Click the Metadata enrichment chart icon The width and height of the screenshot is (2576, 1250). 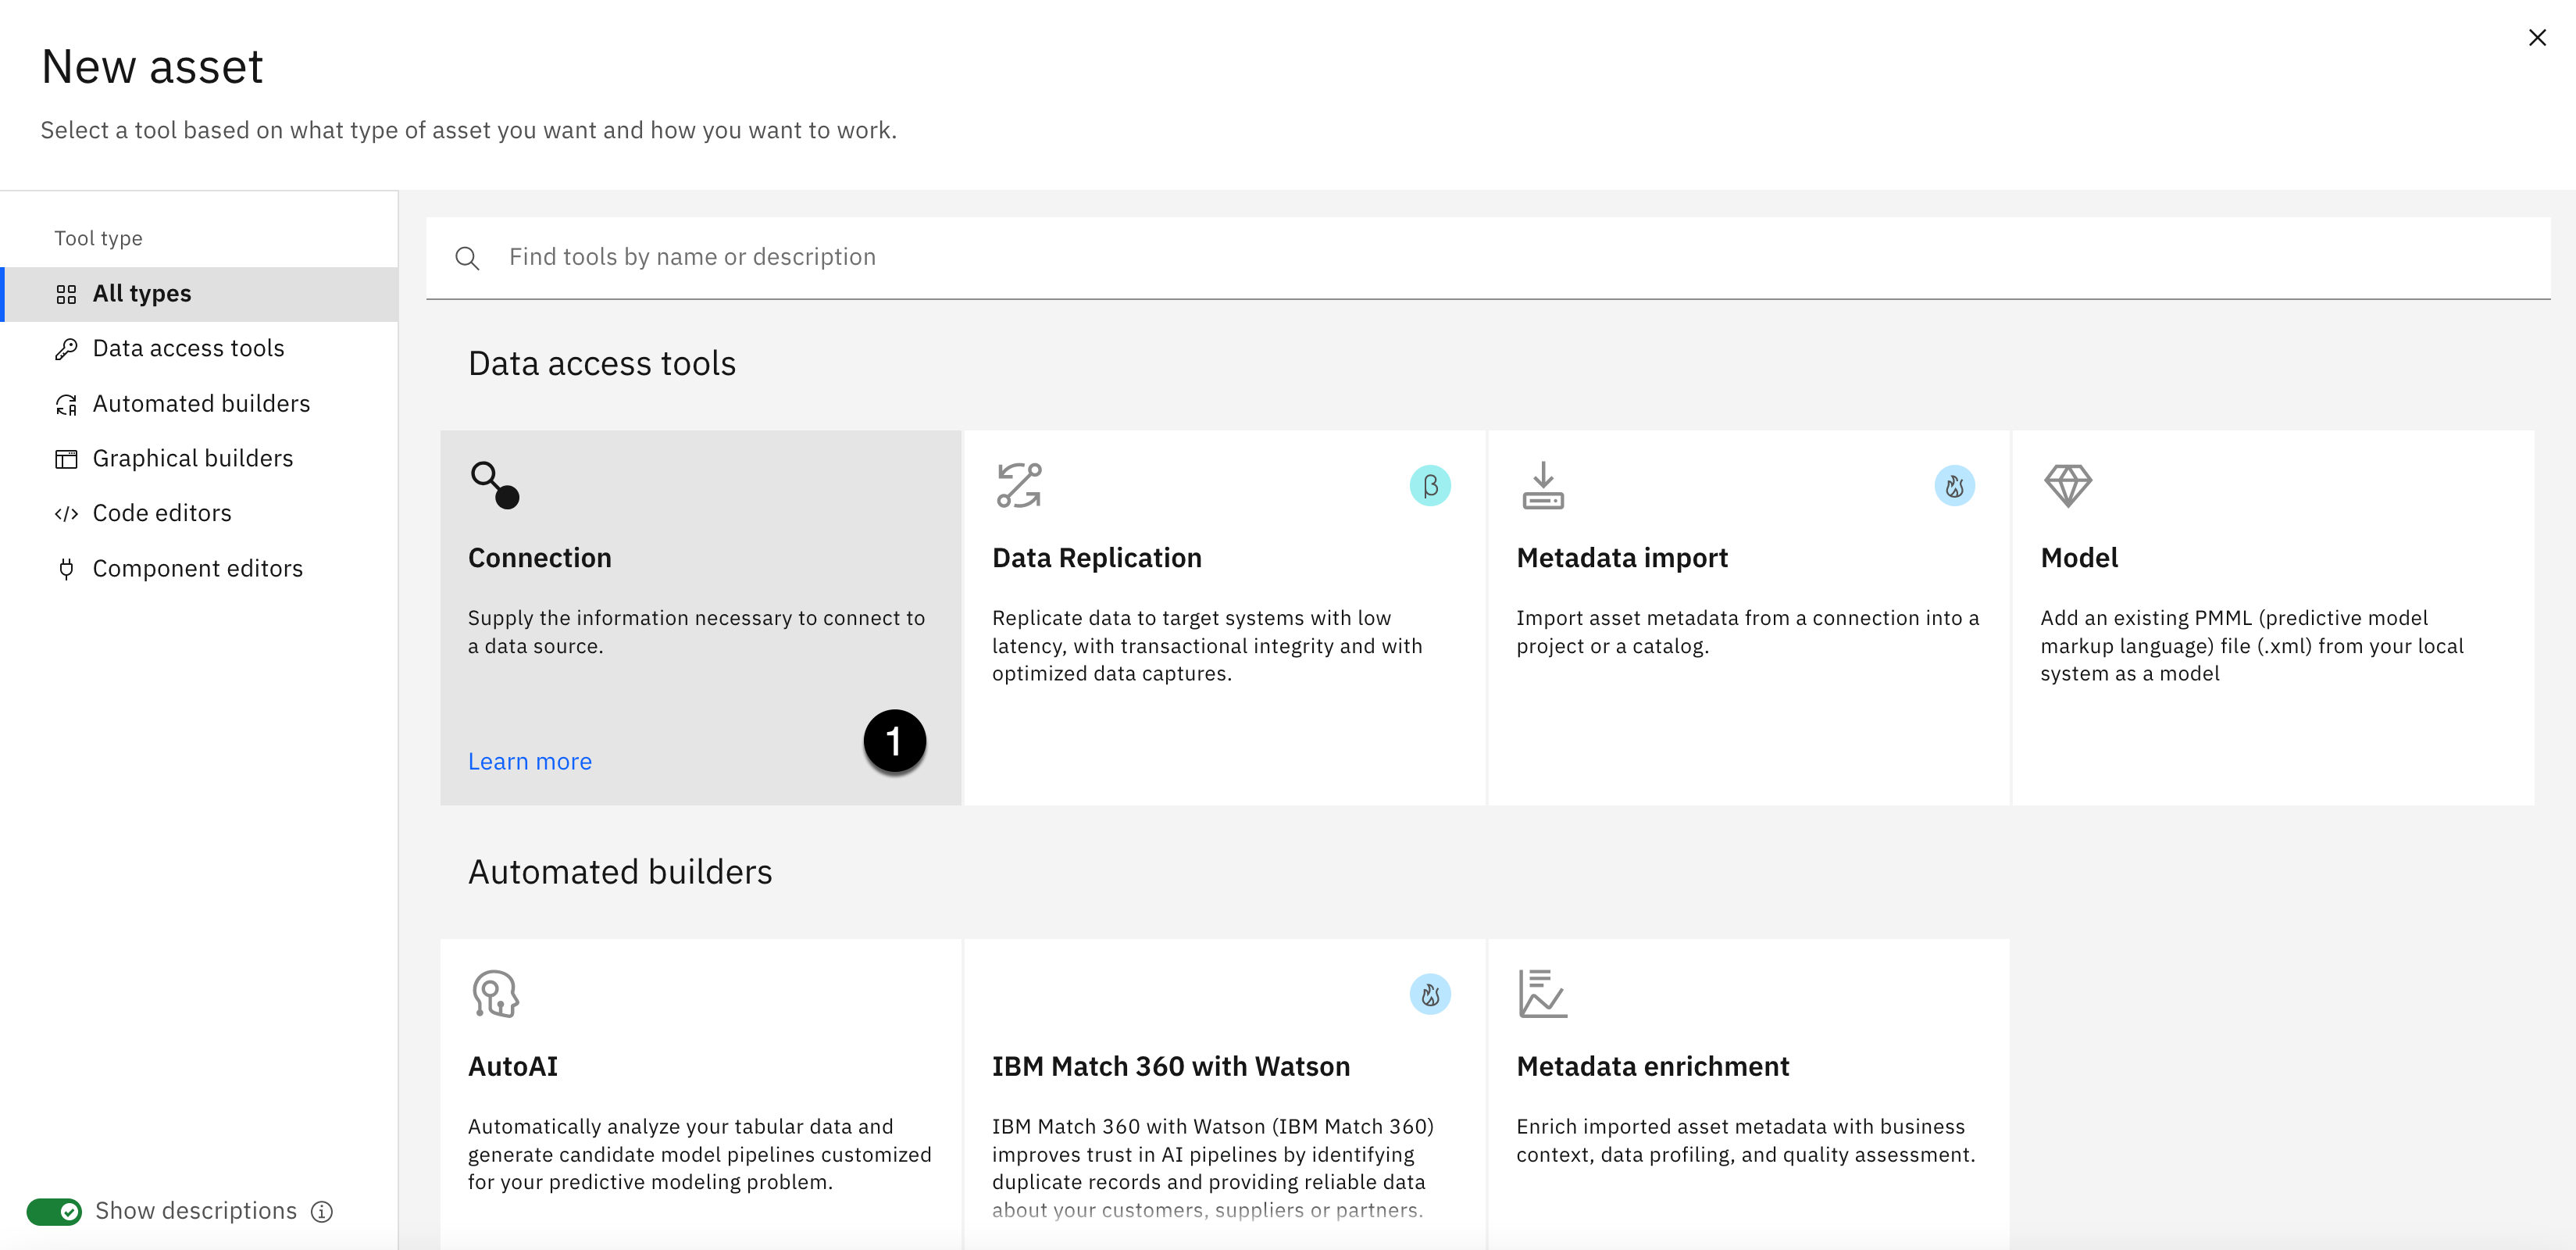pyautogui.click(x=1542, y=993)
